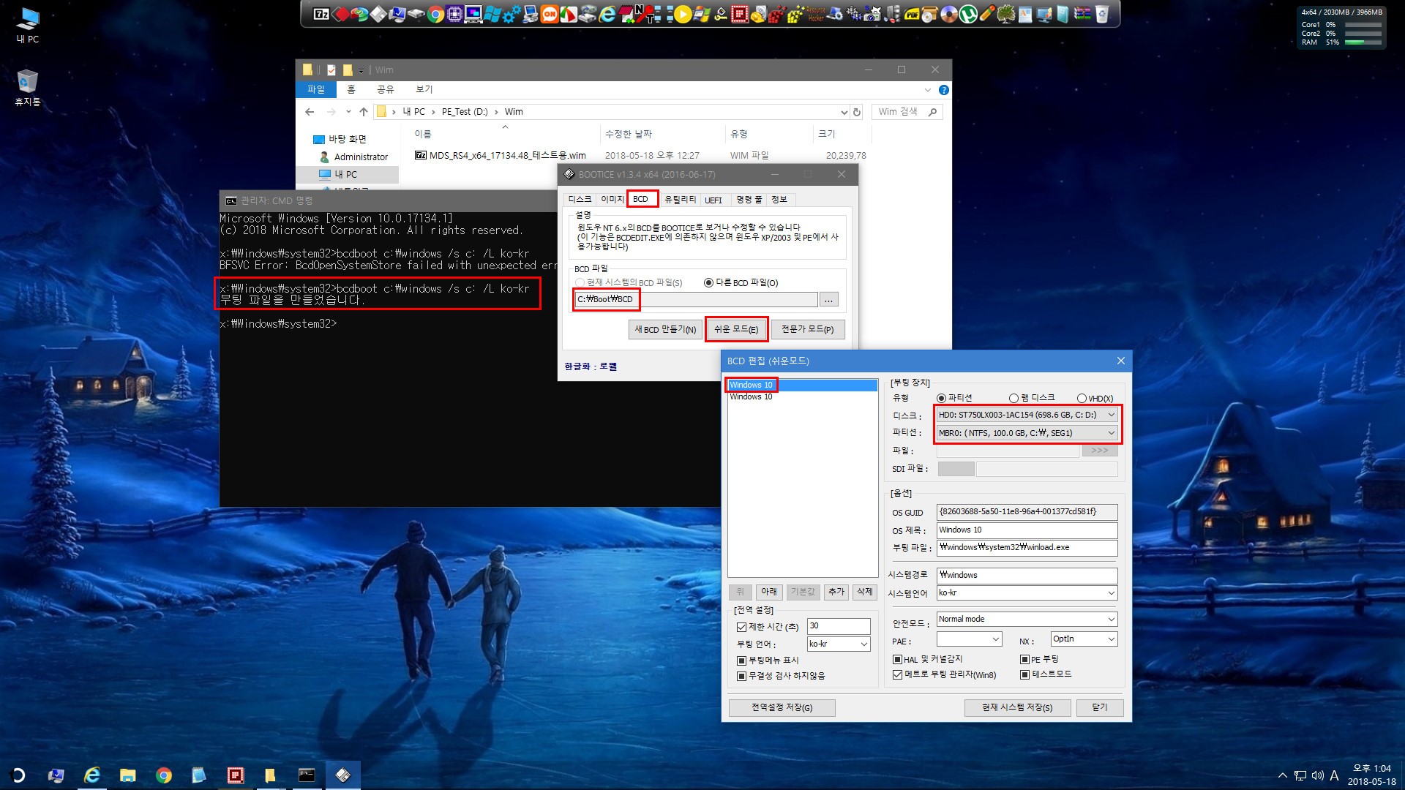Click 전문가 모드(P) button
Viewport: 1405px width, 790px height.
point(808,330)
